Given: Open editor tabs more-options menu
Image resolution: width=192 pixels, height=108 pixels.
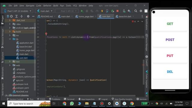Looking at the screenshot, I should click(142, 16).
